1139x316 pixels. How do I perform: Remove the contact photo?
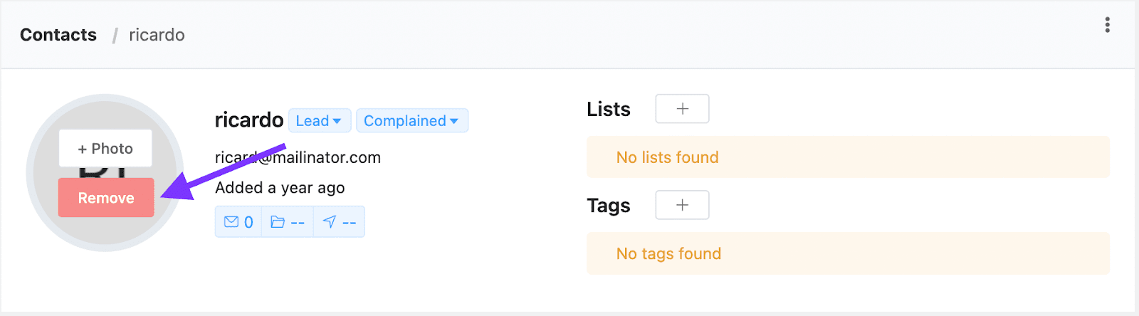[106, 198]
